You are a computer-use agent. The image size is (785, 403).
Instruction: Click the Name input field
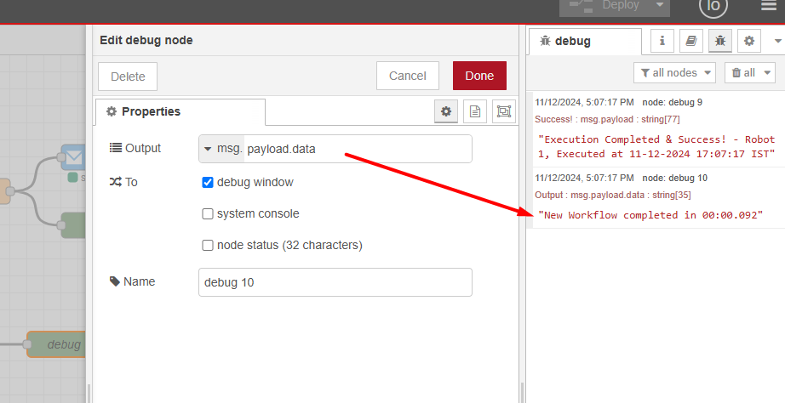click(x=335, y=282)
